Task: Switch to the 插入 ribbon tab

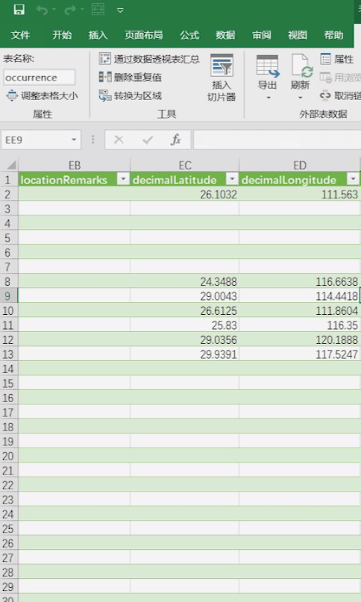Action: click(x=98, y=35)
